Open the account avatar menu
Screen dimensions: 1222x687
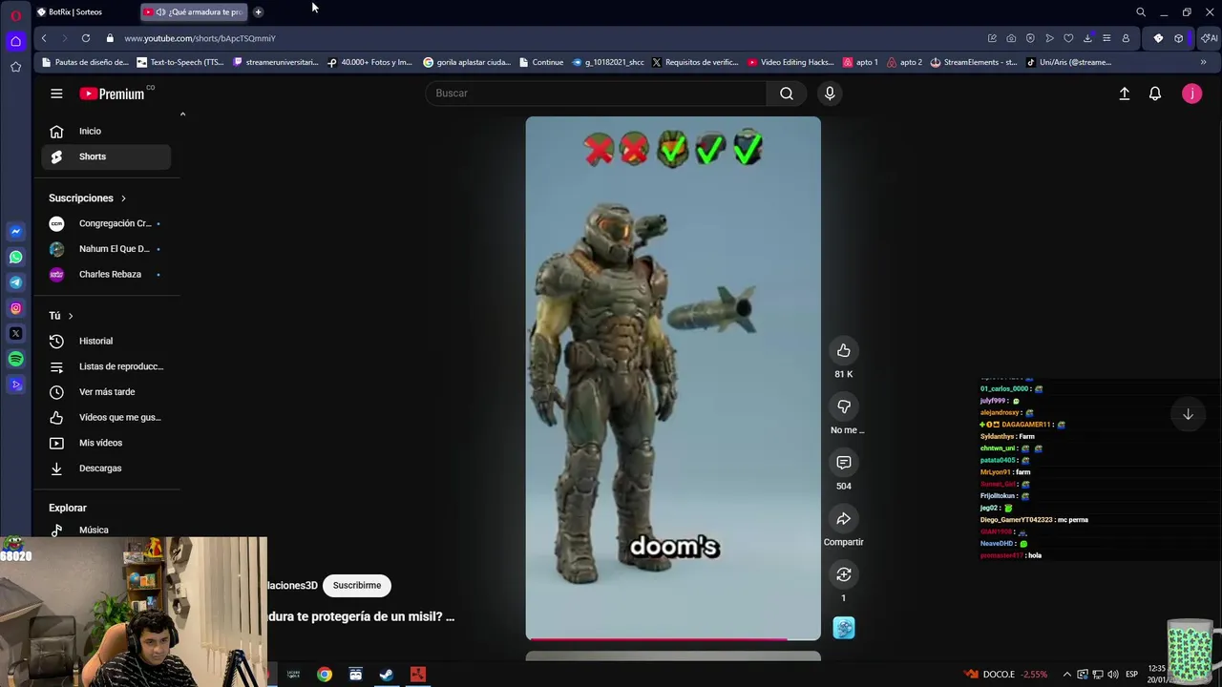[x=1191, y=94]
